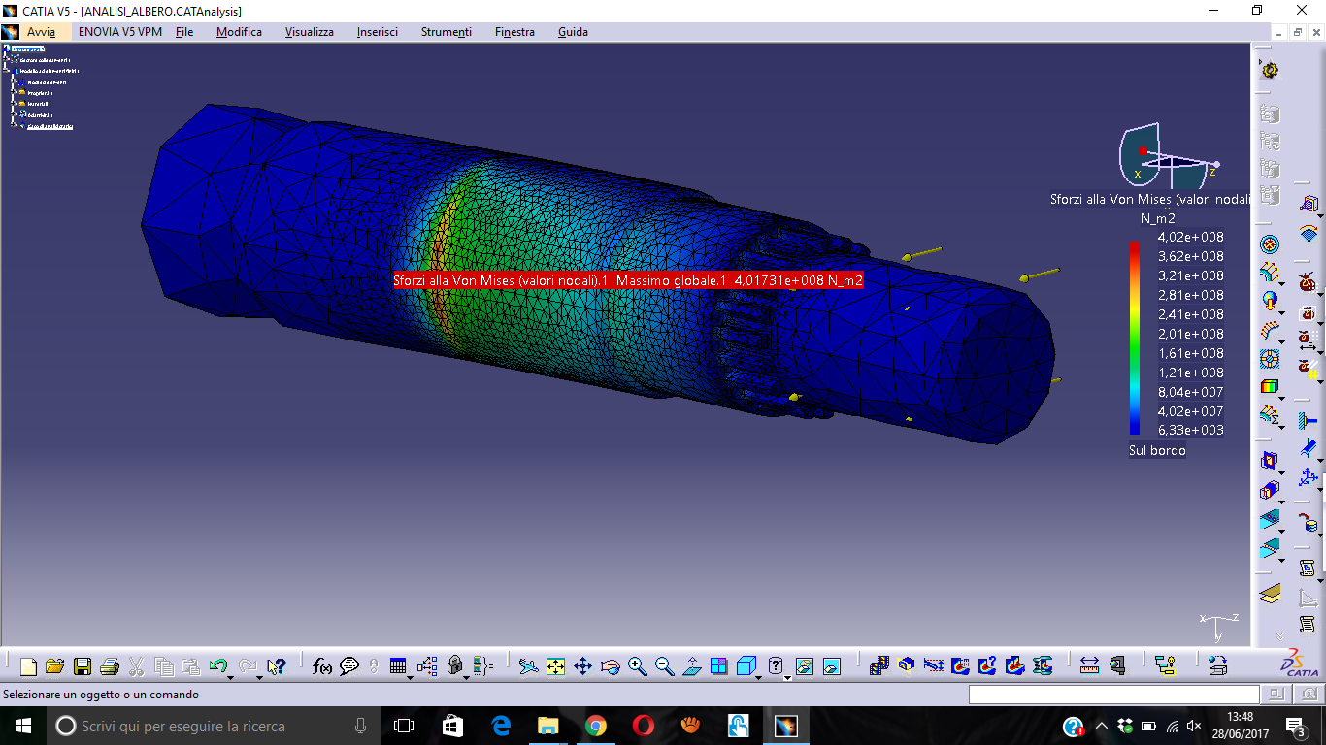Create a new document with New icon
This screenshot has height=745, width=1326.
pos(28,666)
